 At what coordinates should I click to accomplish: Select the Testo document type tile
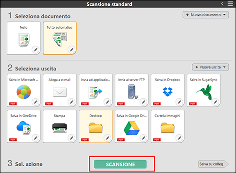24,38
